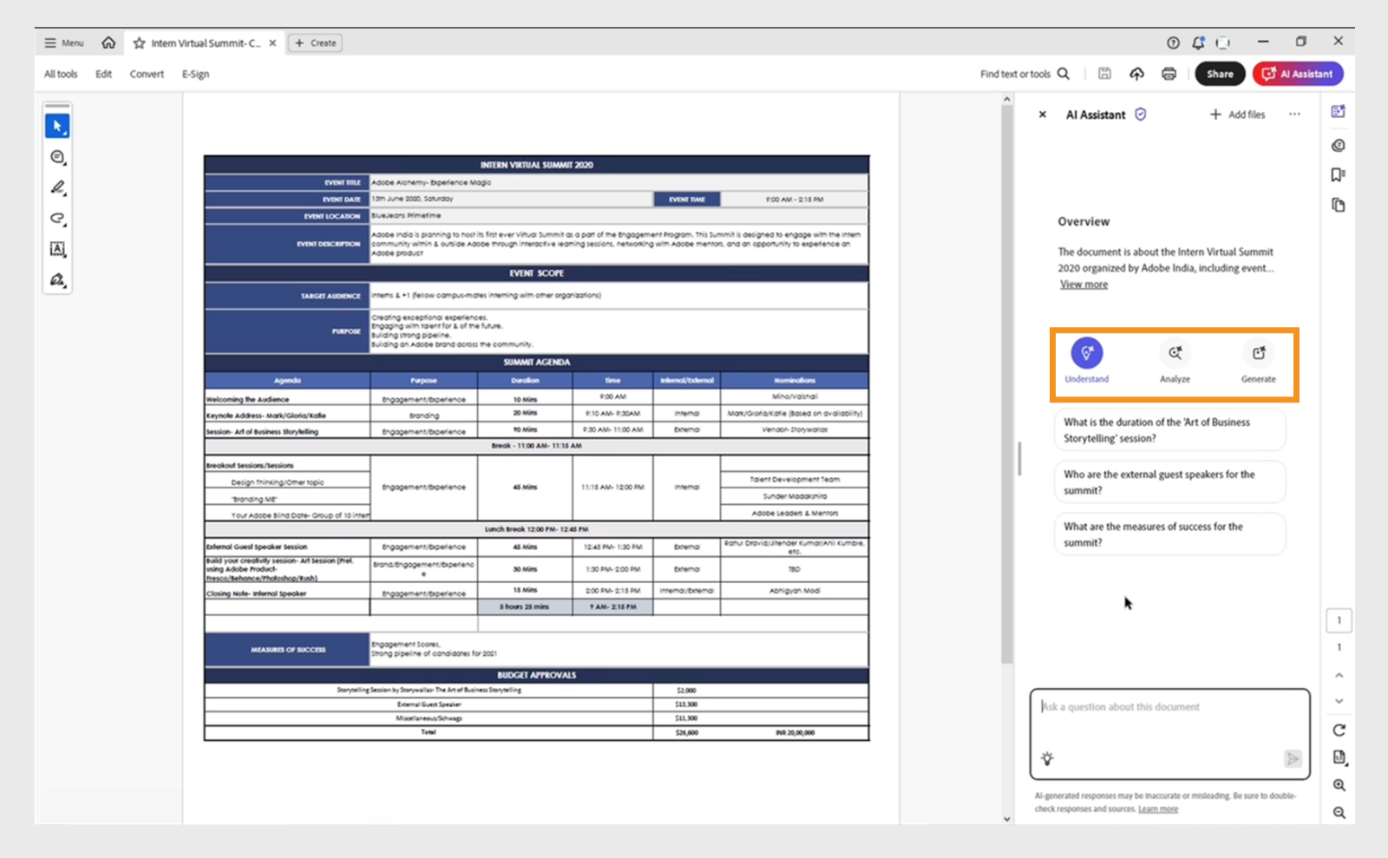
Task: Select the Selection arrow tool
Action: (57, 125)
